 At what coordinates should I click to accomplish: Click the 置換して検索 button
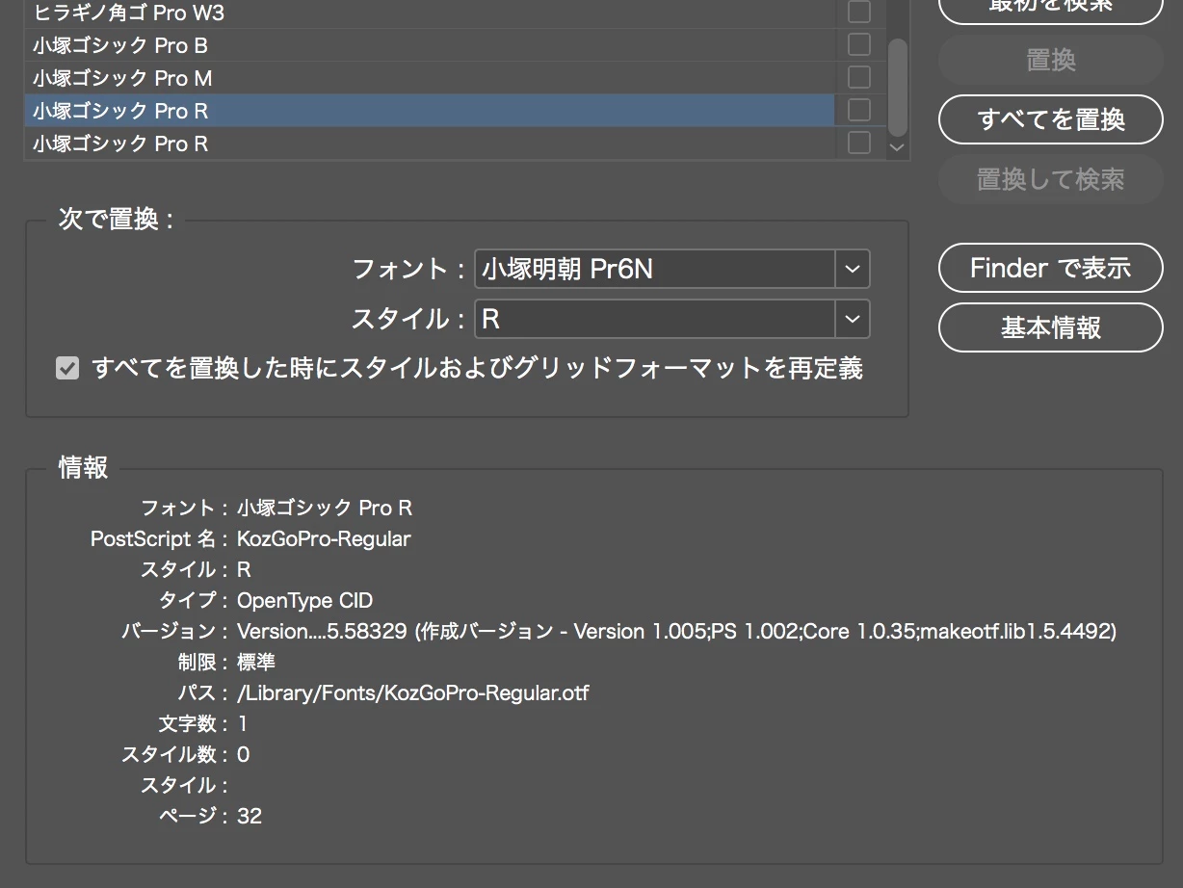pos(1051,179)
